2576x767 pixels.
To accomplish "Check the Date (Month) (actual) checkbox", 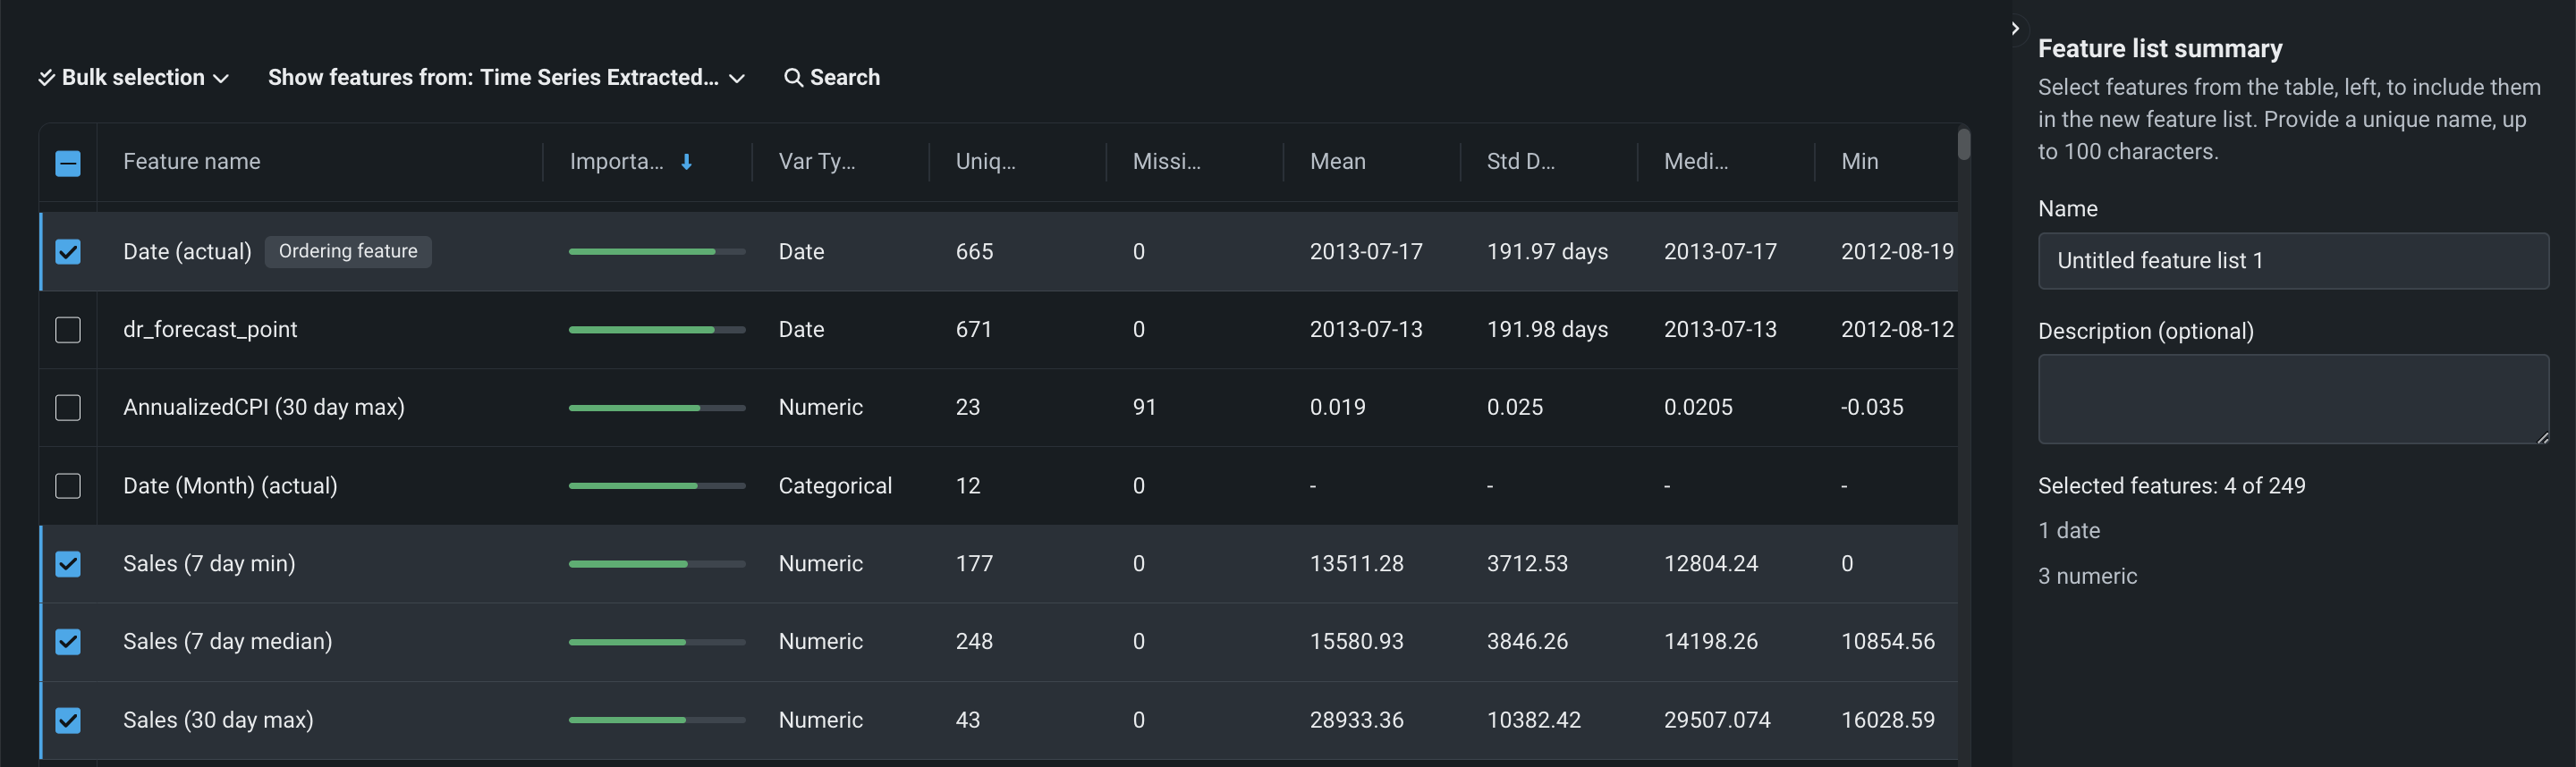I will (x=68, y=486).
